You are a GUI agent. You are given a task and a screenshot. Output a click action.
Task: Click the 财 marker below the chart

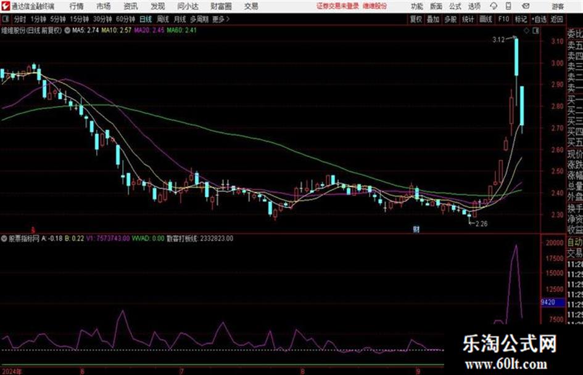pyautogui.click(x=416, y=230)
